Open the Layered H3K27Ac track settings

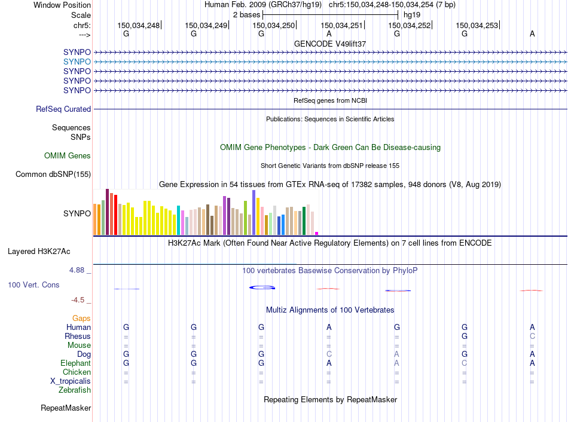point(39,252)
